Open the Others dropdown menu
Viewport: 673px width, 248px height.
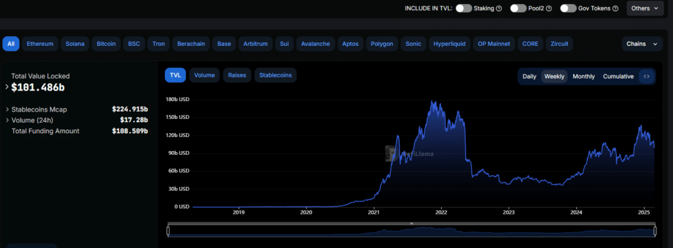point(645,8)
